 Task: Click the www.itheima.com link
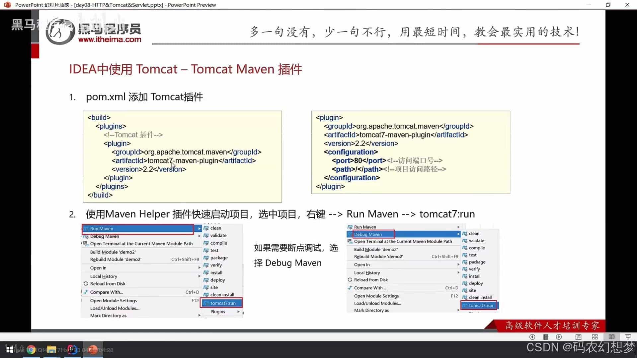pos(110,39)
